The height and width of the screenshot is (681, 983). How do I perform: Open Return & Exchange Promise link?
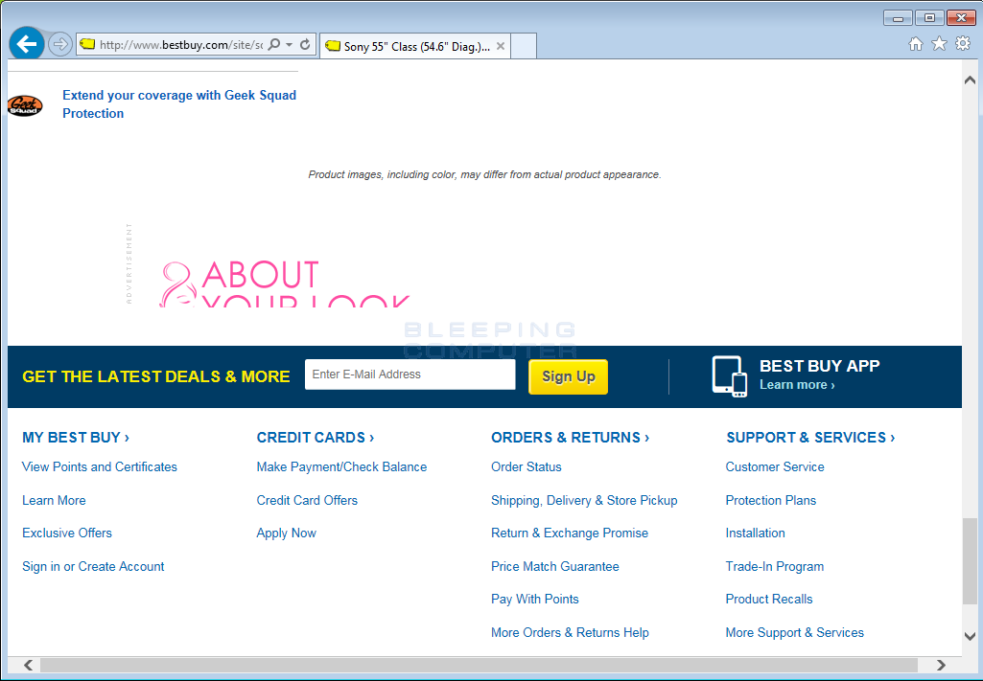(570, 533)
